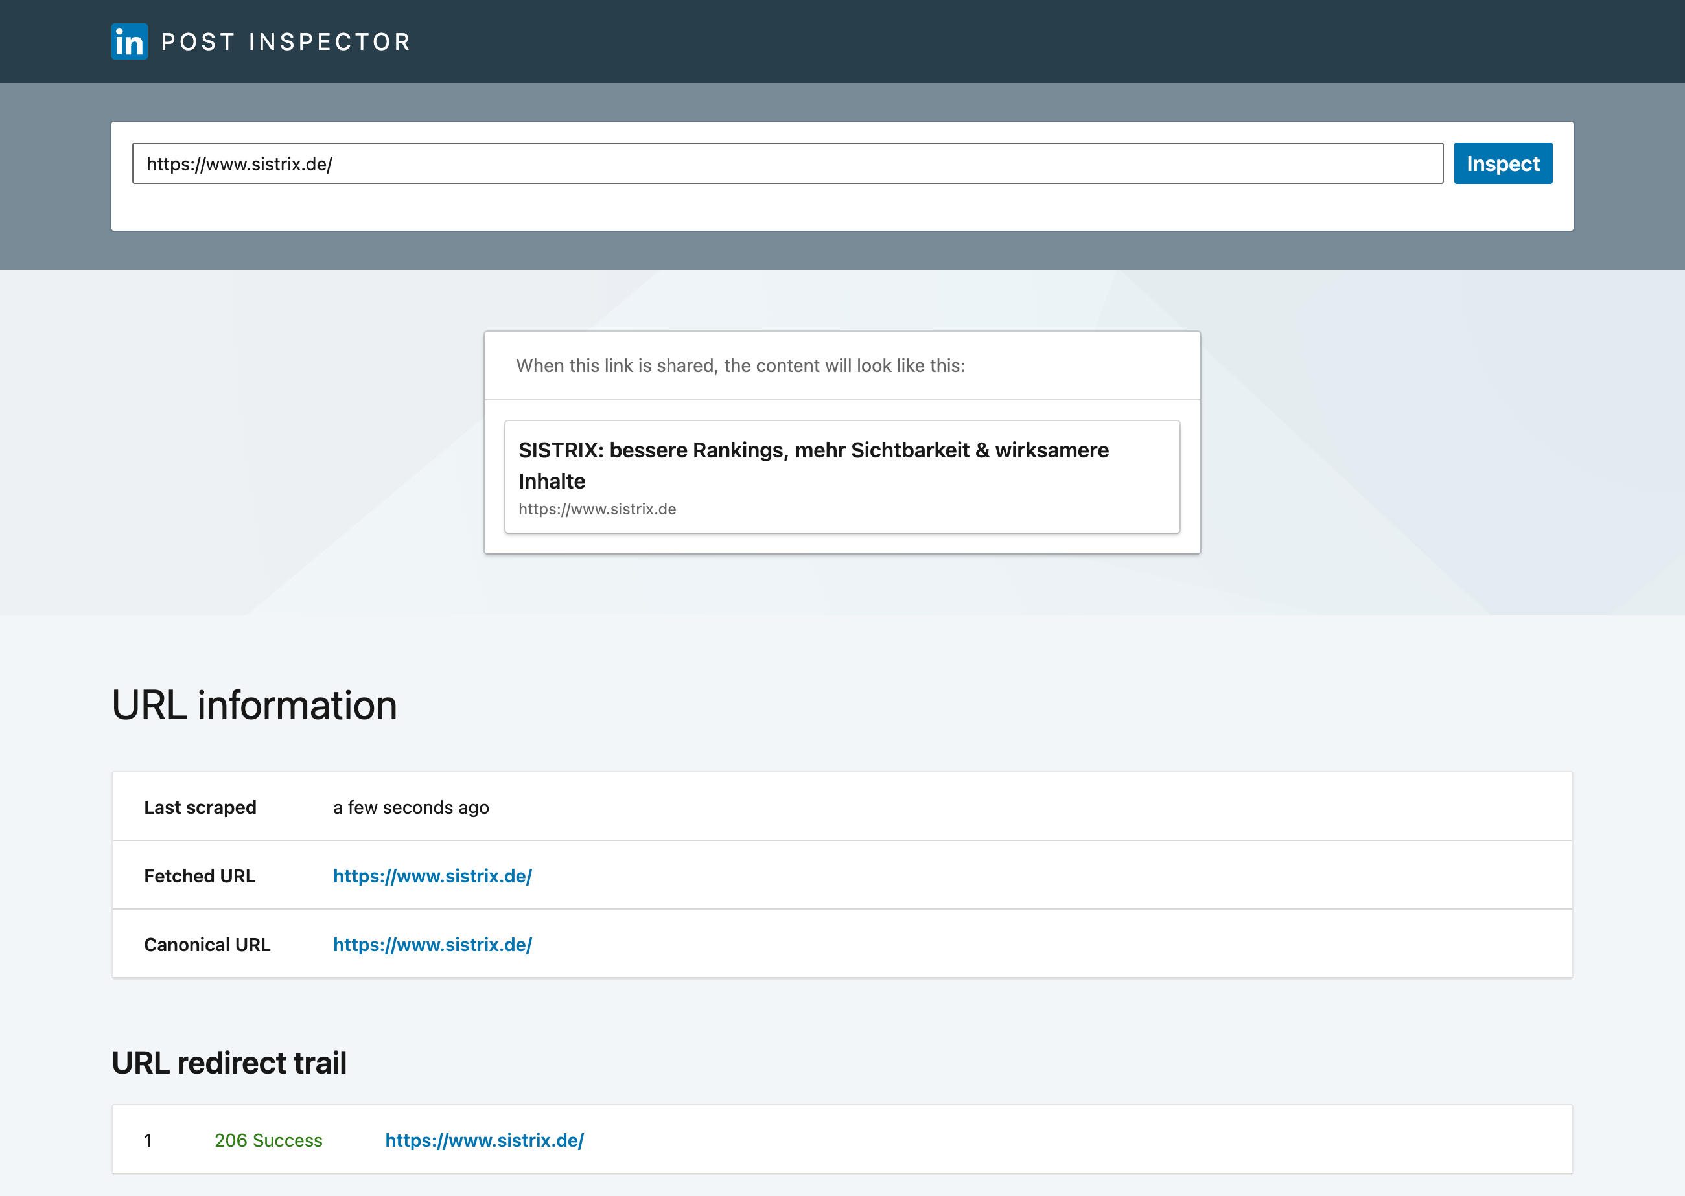Click the Canonical URL label
The image size is (1685, 1196).
point(207,944)
